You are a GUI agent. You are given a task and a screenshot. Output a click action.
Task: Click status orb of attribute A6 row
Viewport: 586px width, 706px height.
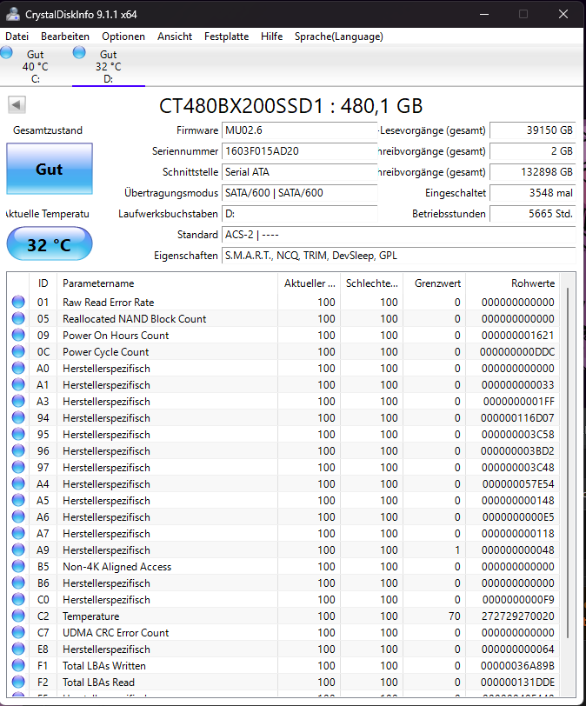18,516
